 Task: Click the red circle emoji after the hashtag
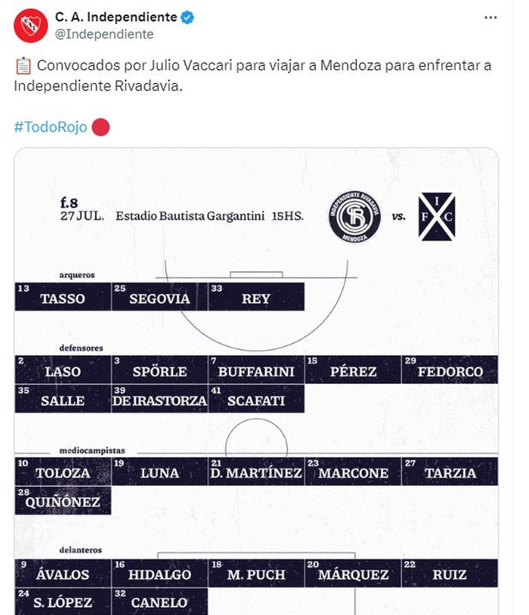[101, 127]
